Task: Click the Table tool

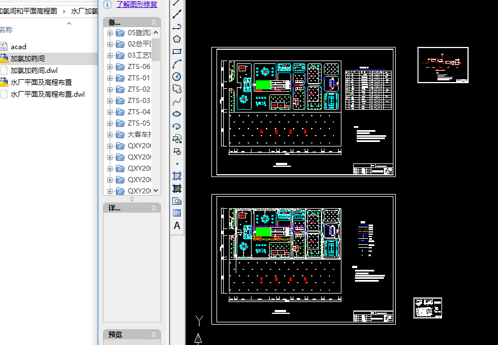Action: 177,213
